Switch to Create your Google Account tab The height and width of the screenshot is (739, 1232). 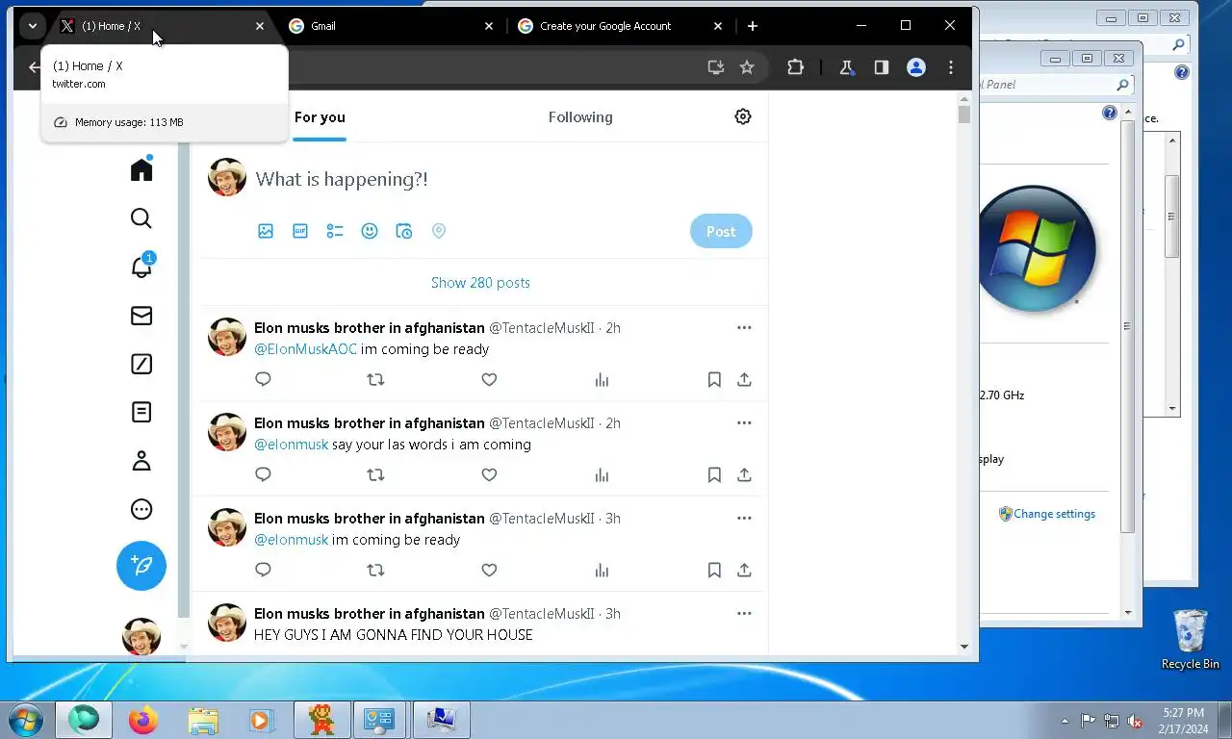point(620,26)
